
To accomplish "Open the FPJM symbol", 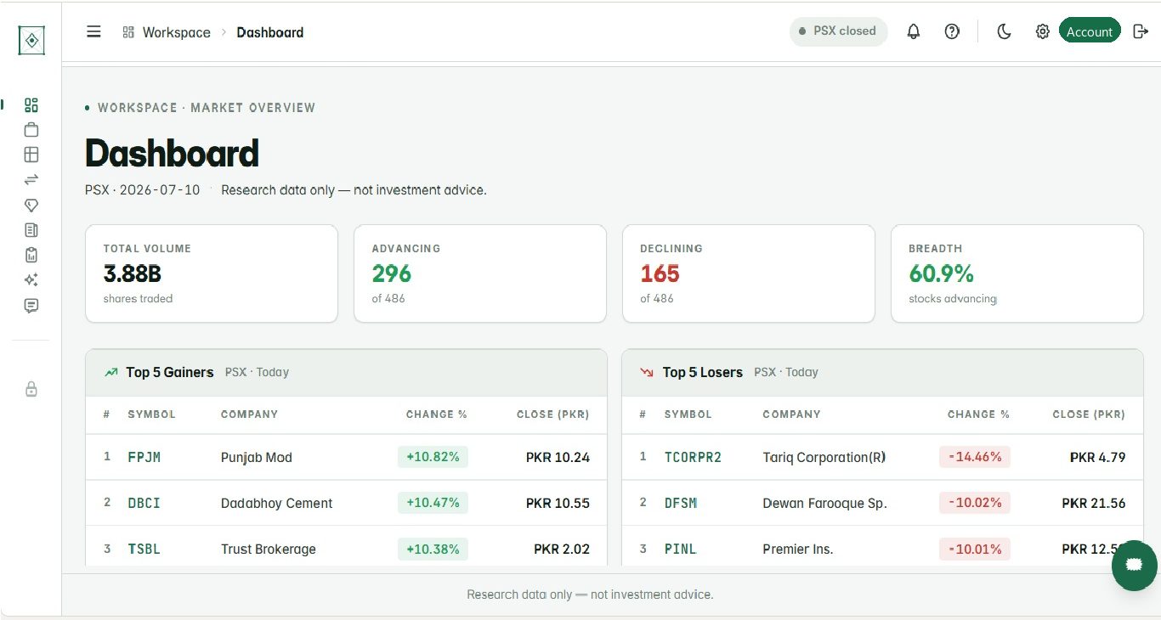I will coord(144,457).
